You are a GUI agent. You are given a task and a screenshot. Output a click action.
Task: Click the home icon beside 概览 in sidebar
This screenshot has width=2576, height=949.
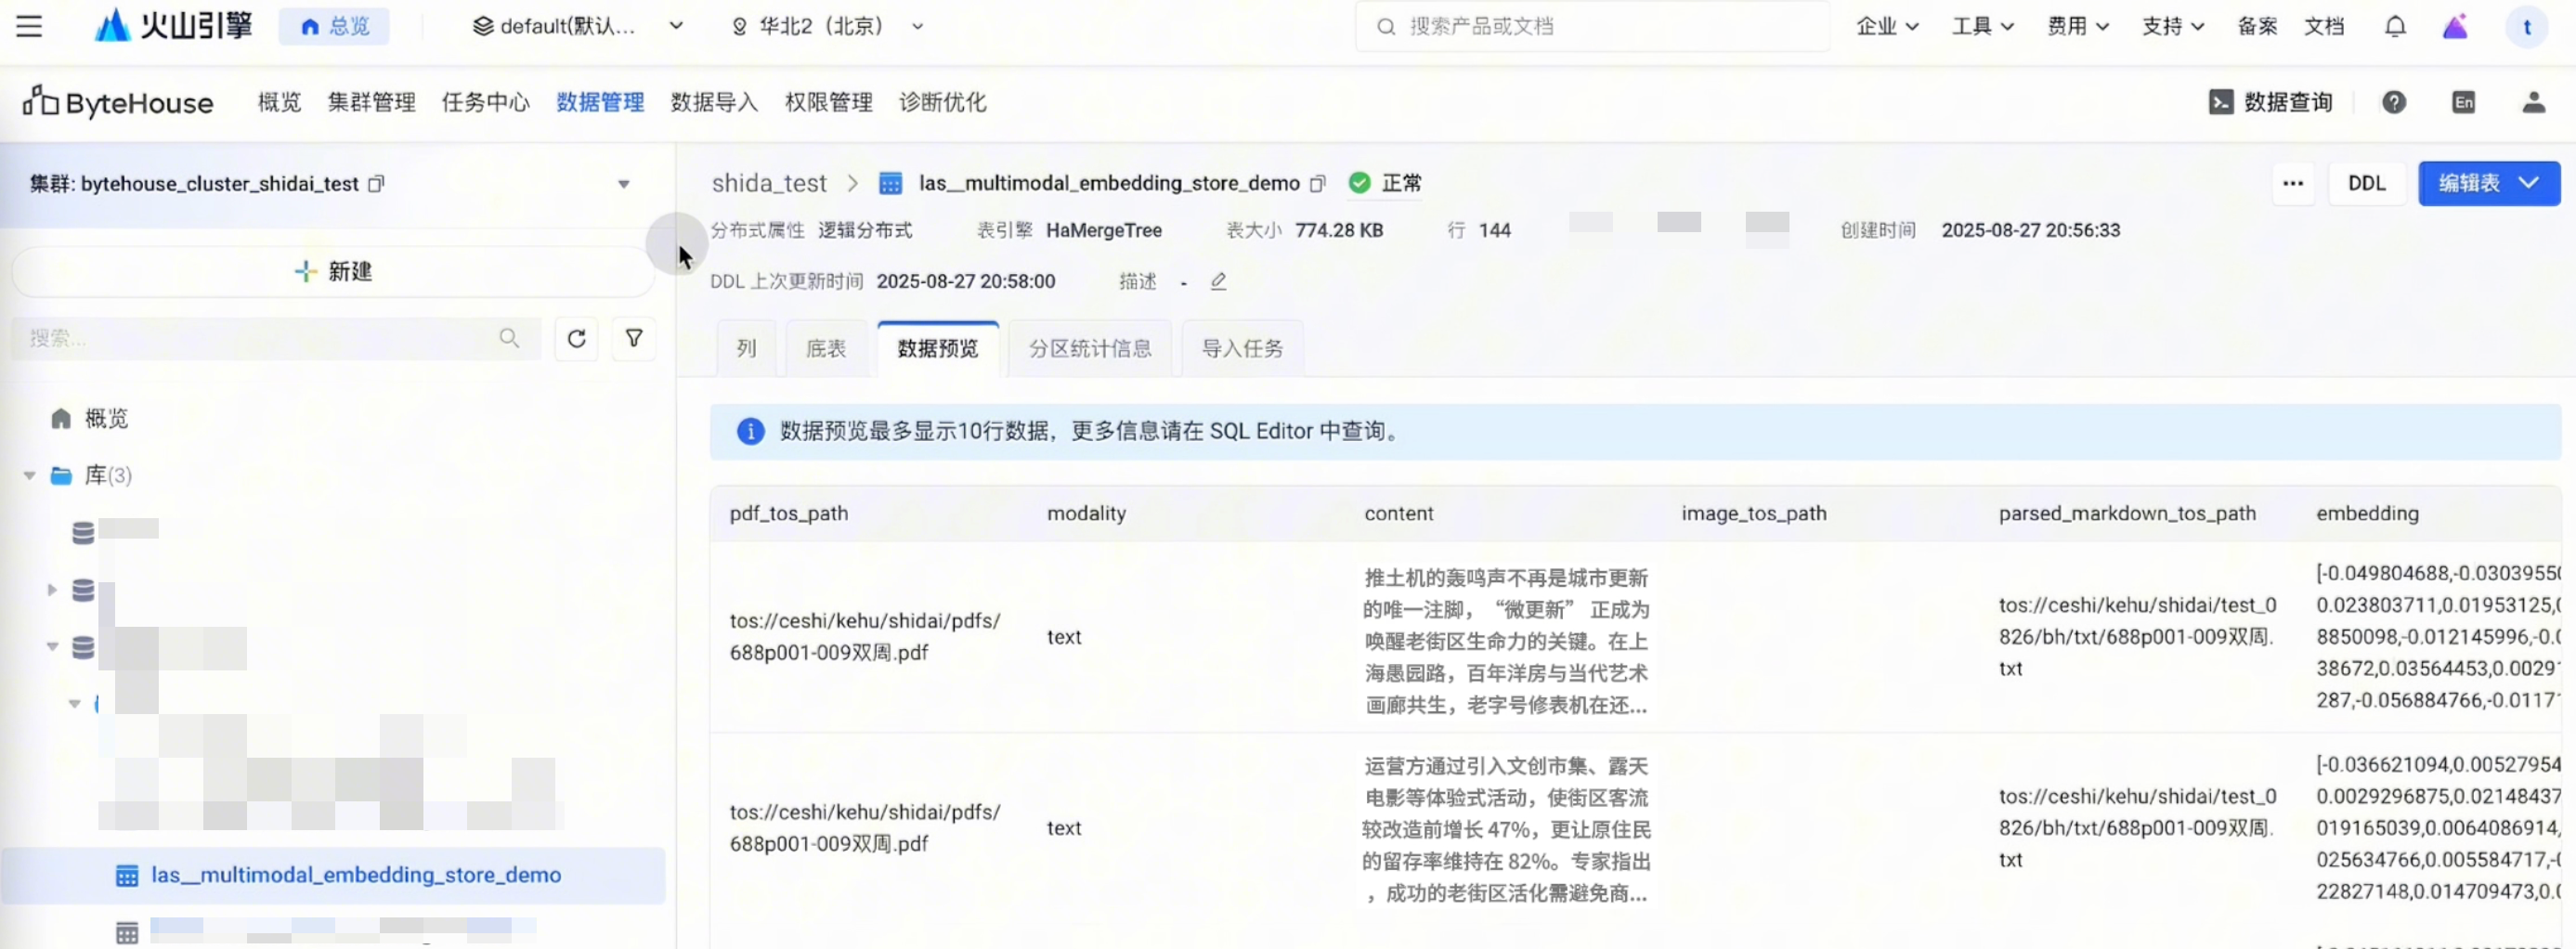pos(61,419)
